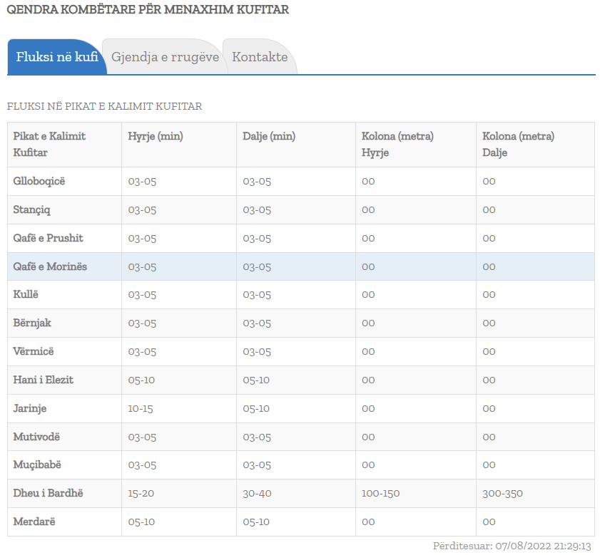Open the Kontakte tab

(x=260, y=57)
